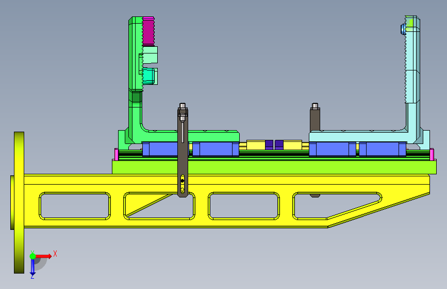Select the gray bolt head under the yellow arm
Screen dimensions: 447x289
315,196
